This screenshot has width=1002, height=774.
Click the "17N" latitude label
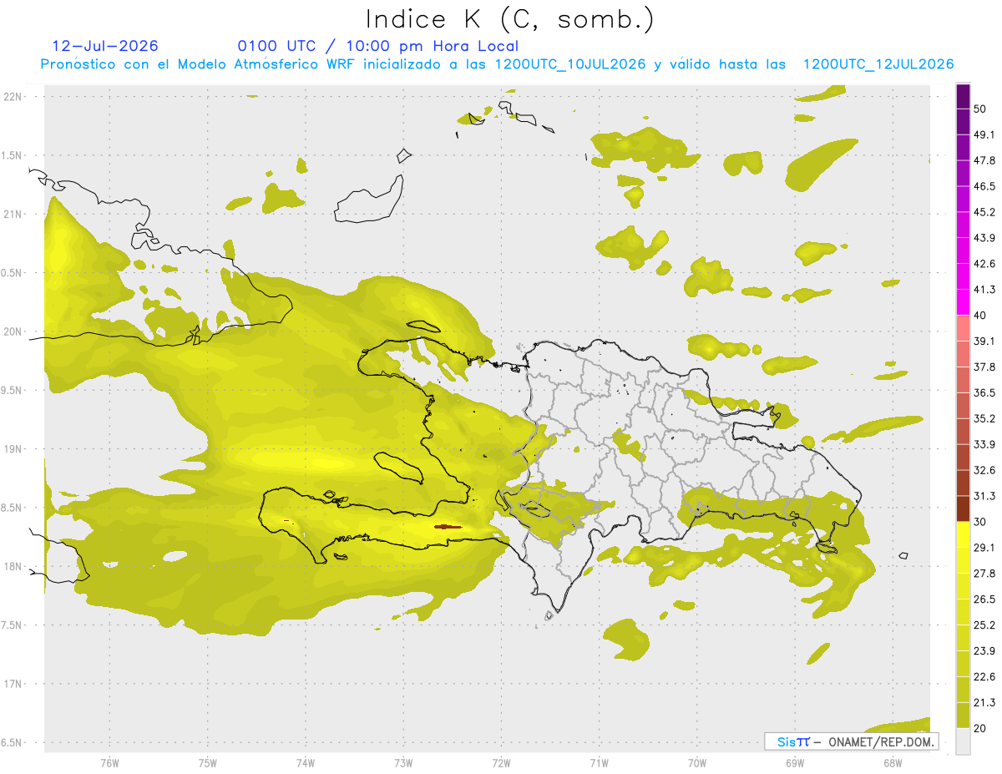point(13,684)
